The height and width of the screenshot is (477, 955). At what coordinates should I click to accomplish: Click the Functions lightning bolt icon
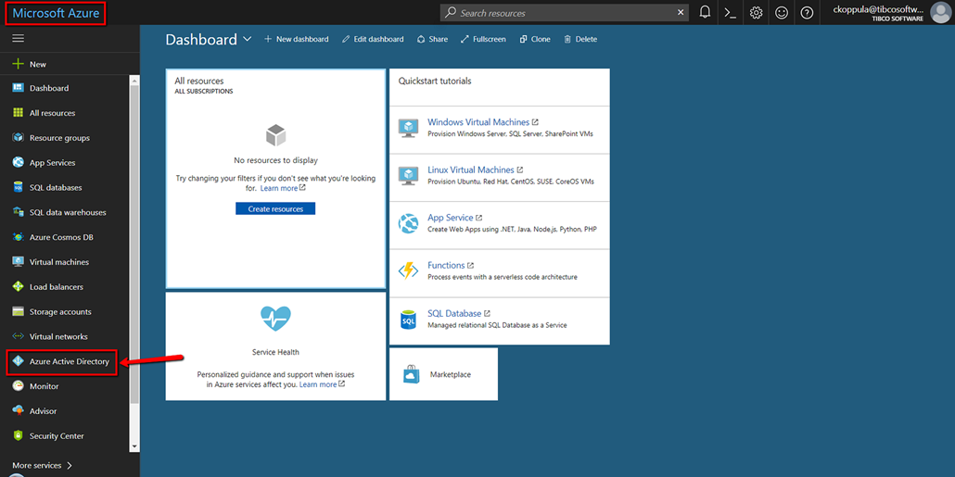[x=408, y=270]
